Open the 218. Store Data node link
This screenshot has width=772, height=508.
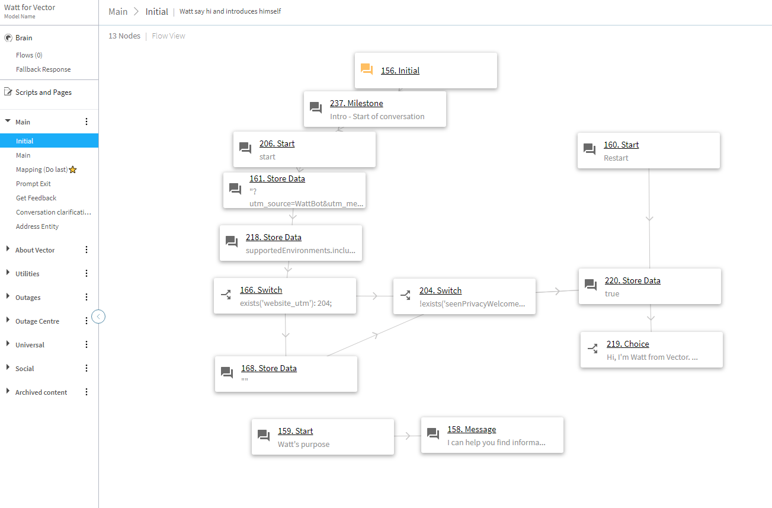[x=274, y=237]
